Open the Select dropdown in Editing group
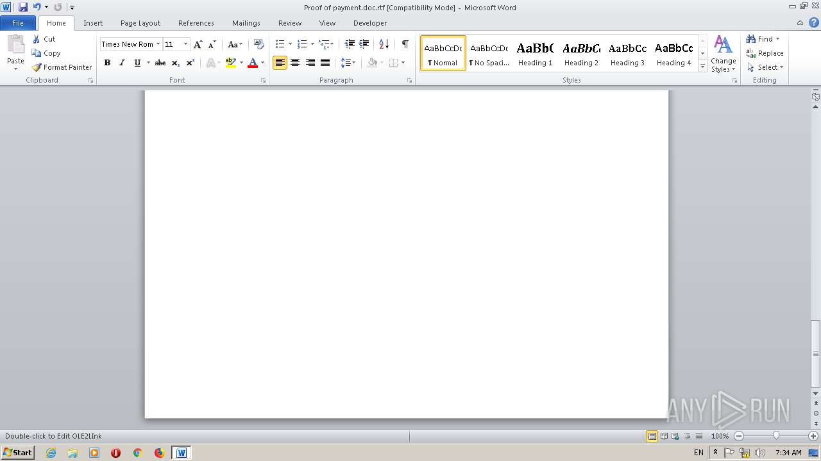Viewport: 821px width, 461px height. pyautogui.click(x=765, y=67)
